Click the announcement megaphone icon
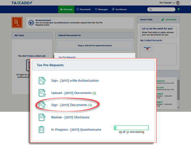The height and width of the screenshot is (147, 191). pyautogui.click(x=31, y=23)
